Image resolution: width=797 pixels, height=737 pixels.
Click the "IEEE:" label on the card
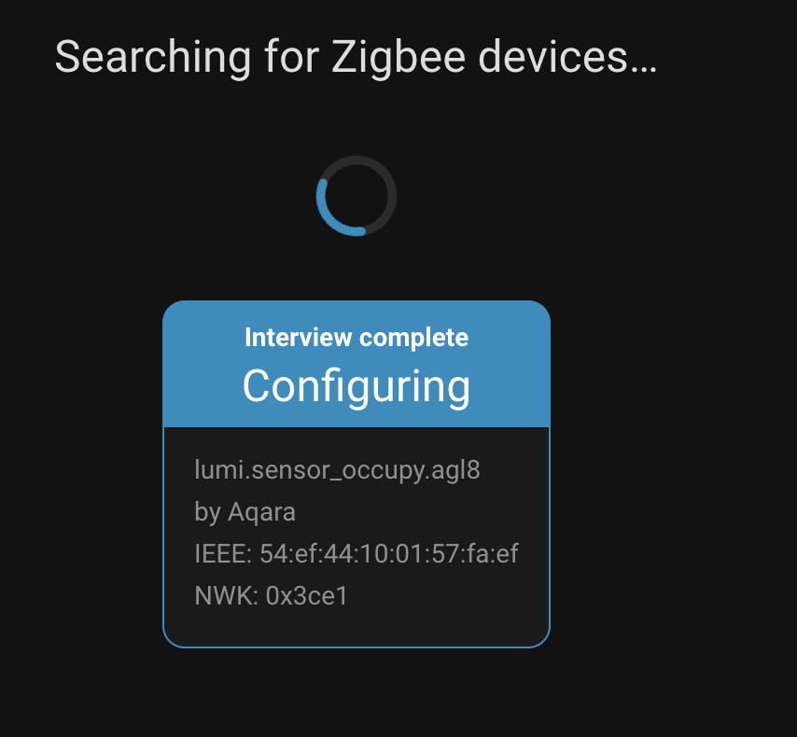(222, 554)
